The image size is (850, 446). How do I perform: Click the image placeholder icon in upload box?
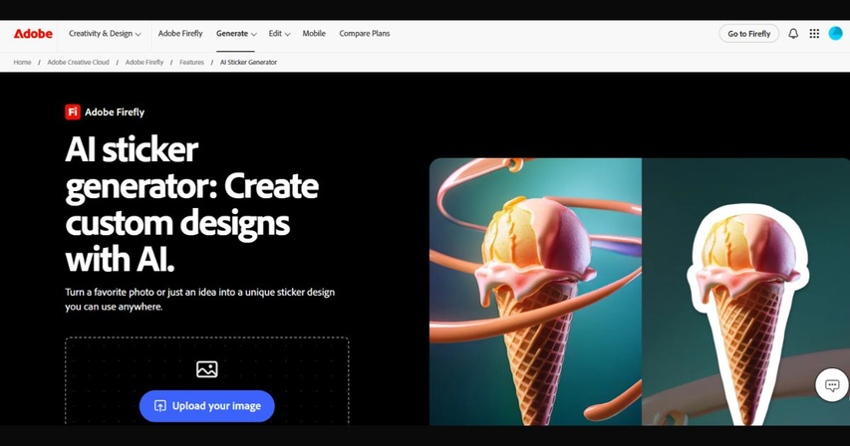click(x=207, y=369)
